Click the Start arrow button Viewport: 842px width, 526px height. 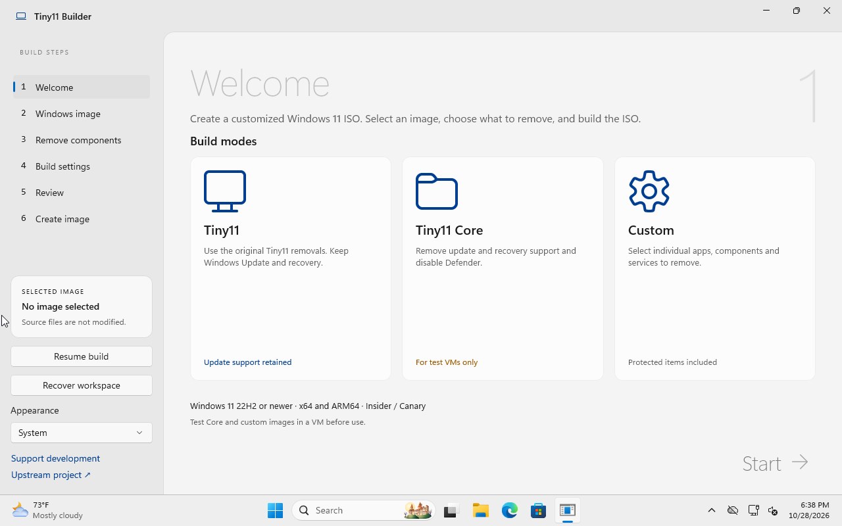coord(775,463)
